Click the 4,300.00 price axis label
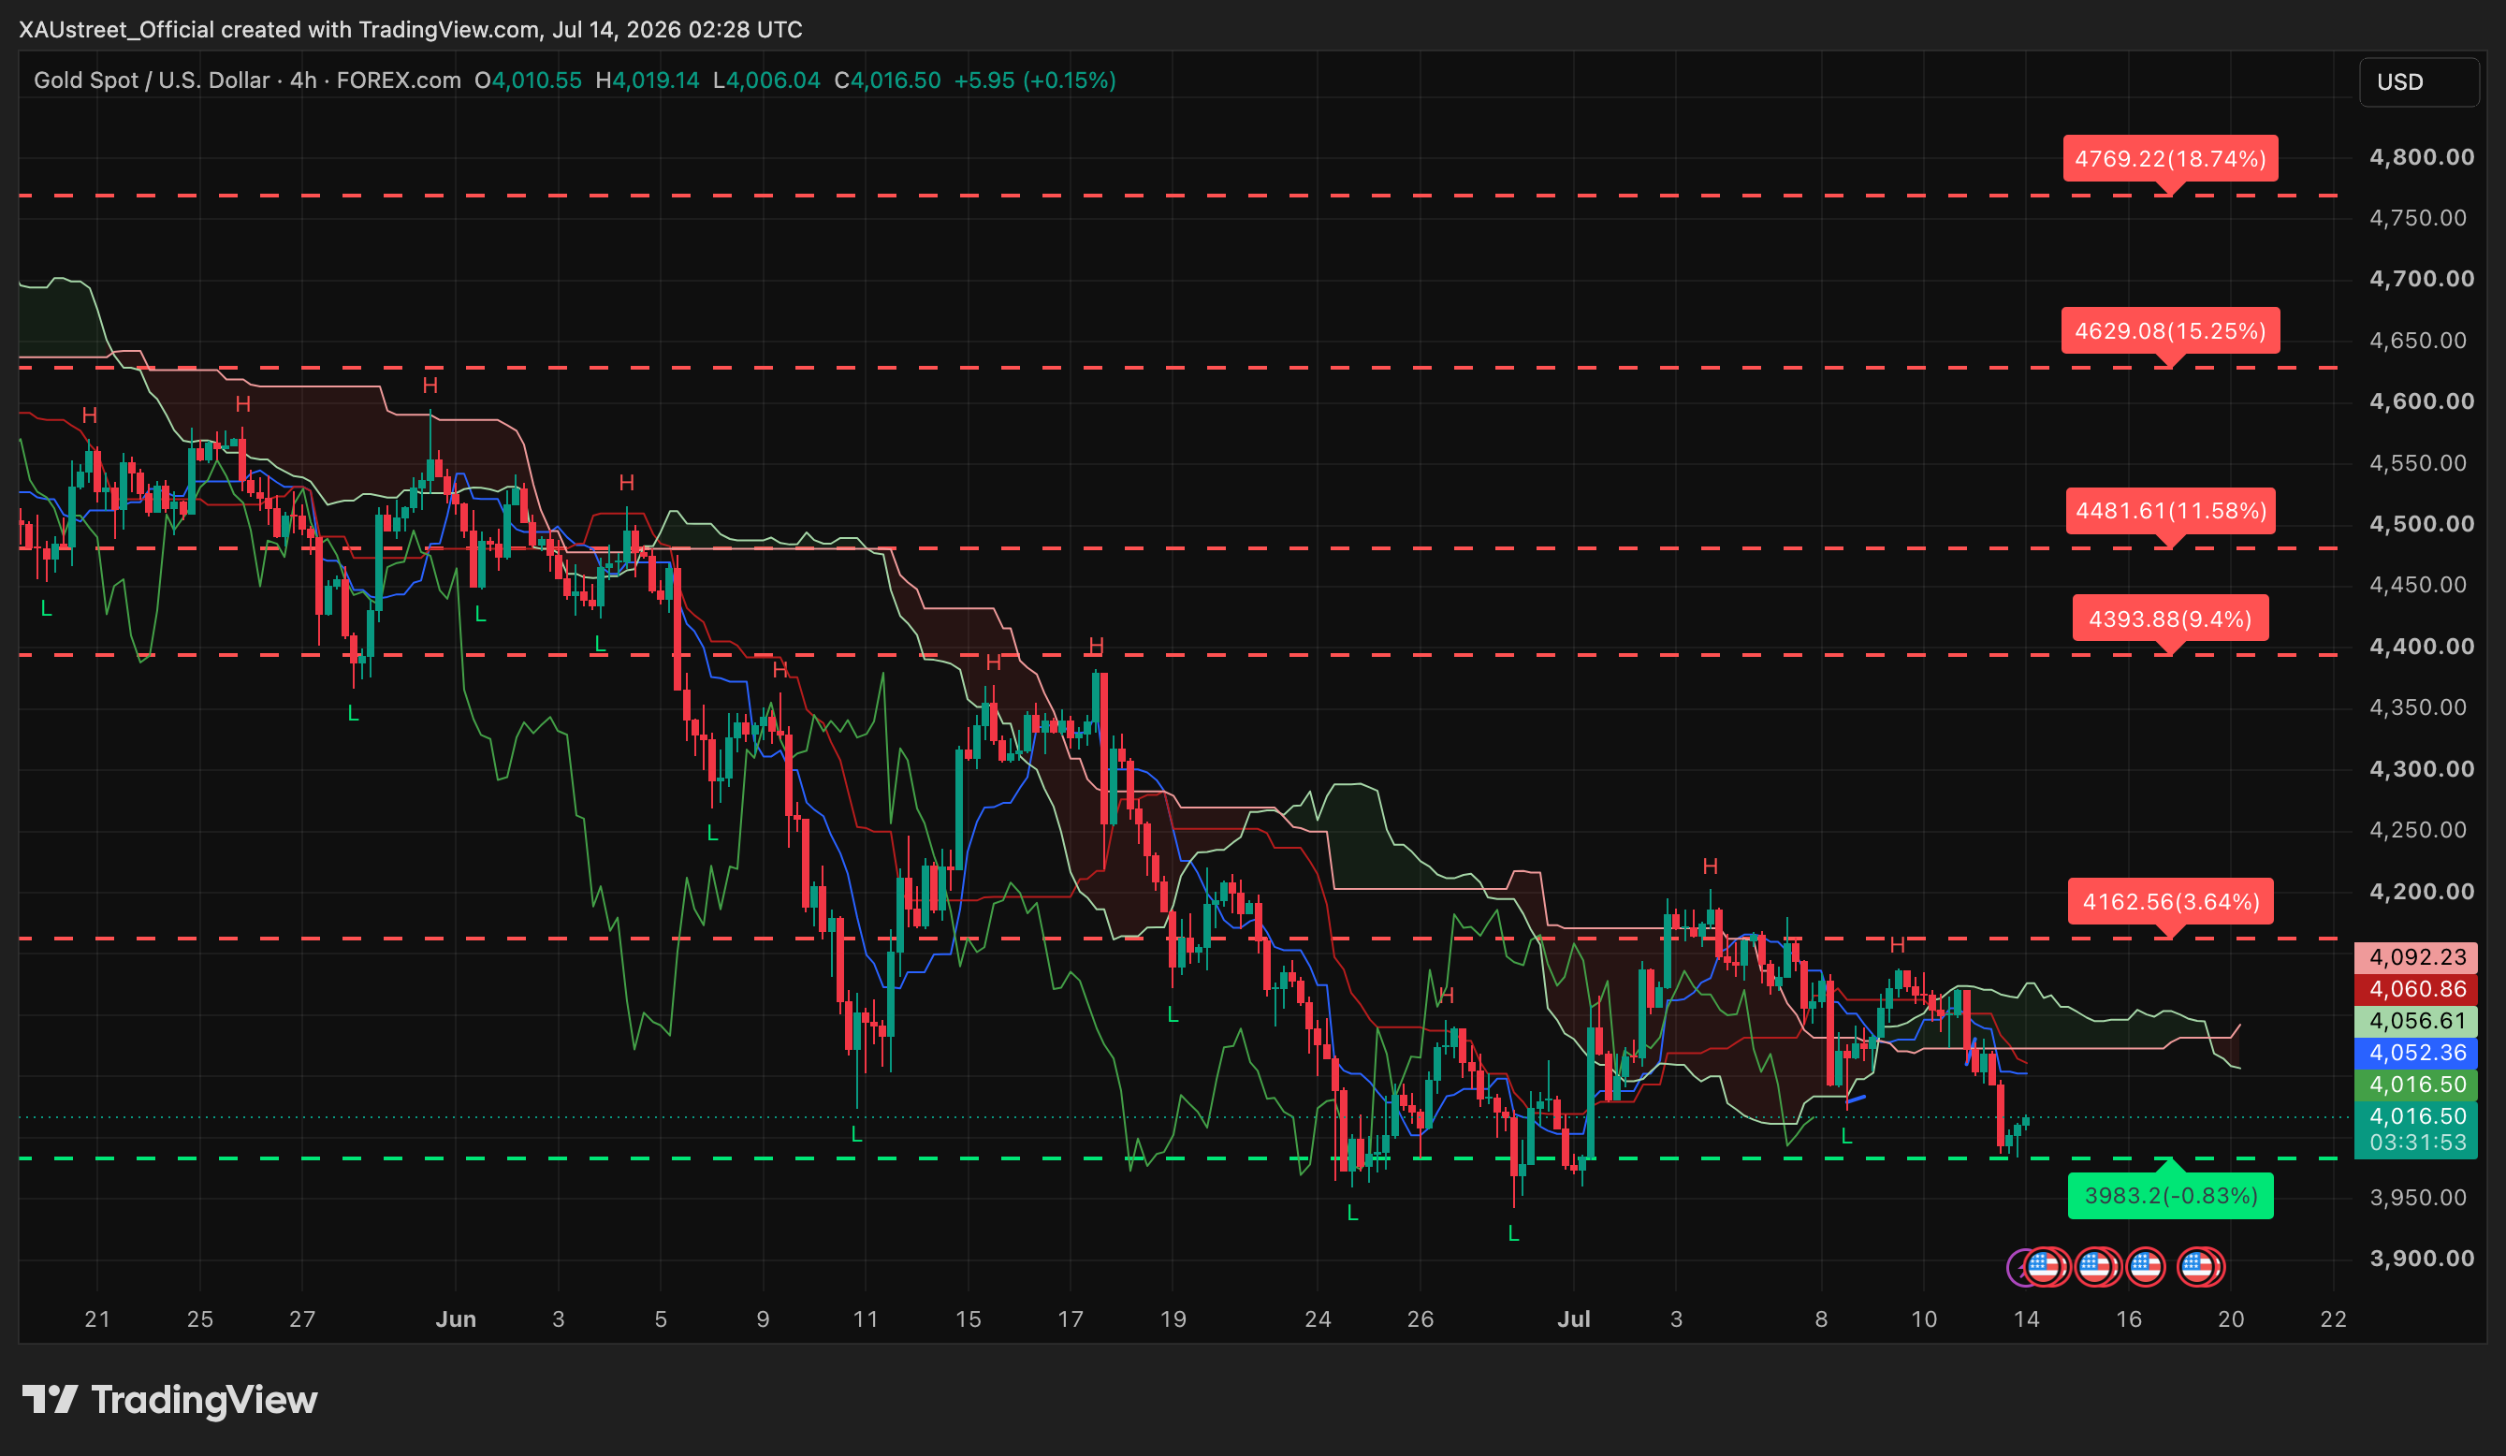This screenshot has width=2506, height=1456. coord(2422,769)
